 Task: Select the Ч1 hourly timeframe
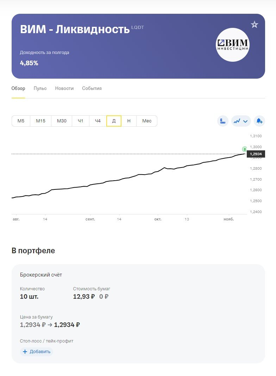tap(80, 121)
